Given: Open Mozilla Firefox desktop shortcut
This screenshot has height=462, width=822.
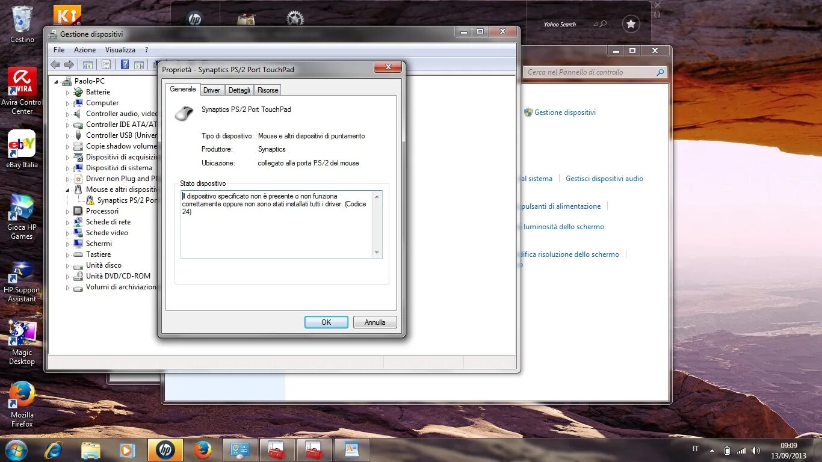Looking at the screenshot, I should [x=22, y=404].
